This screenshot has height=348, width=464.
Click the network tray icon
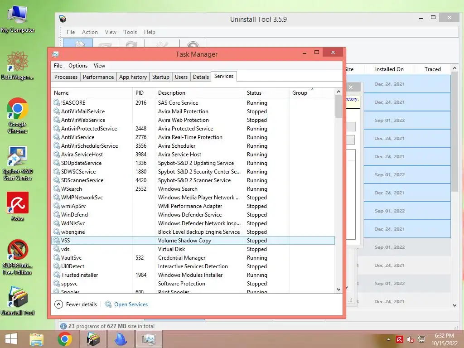(421, 339)
